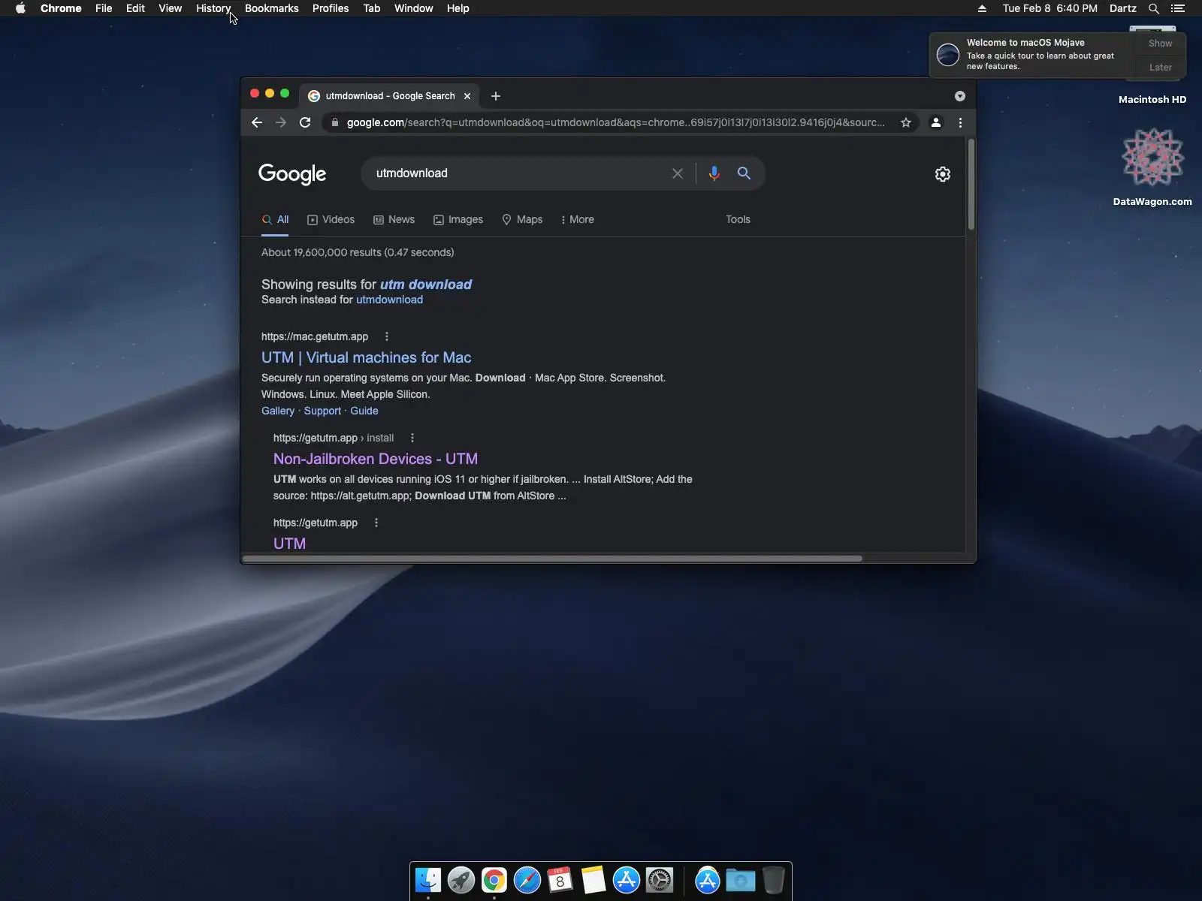Open Google quick settings gear icon
The image size is (1202, 901).
tap(943, 174)
